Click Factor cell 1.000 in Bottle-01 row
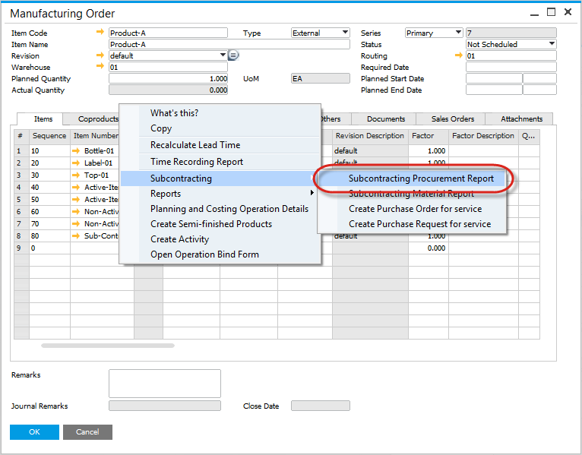Viewport: 582px width, 455px height. tap(429, 150)
